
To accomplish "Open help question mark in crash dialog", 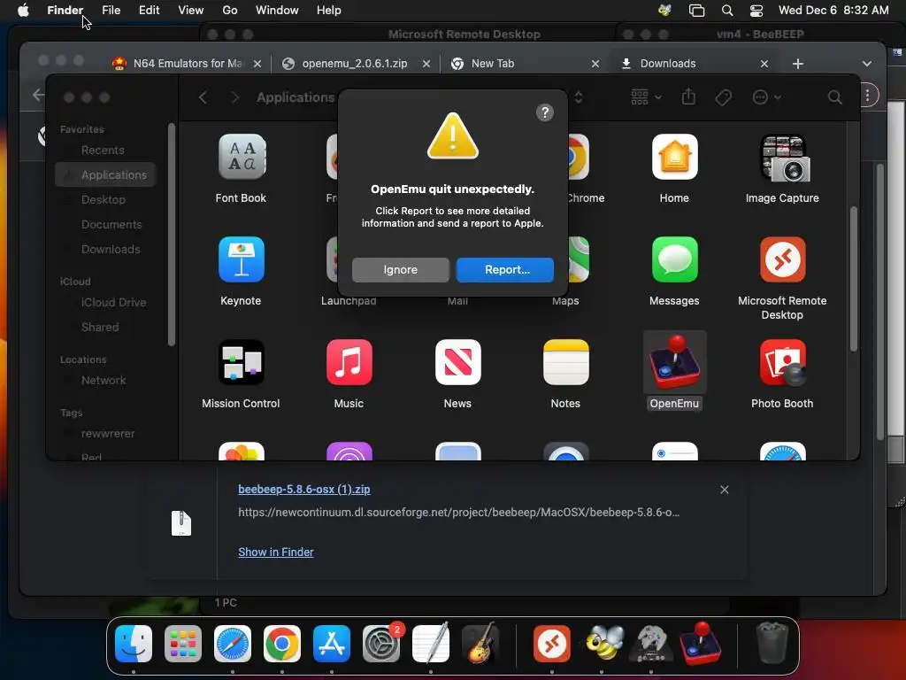I will pyautogui.click(x=545, y=112).
